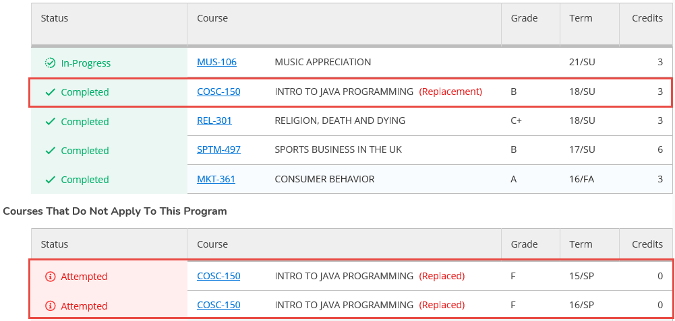Viewport: 675px width, 321px height.
Task: Open the COSC-150 link with grade B
Action: (x=218, y=92)
